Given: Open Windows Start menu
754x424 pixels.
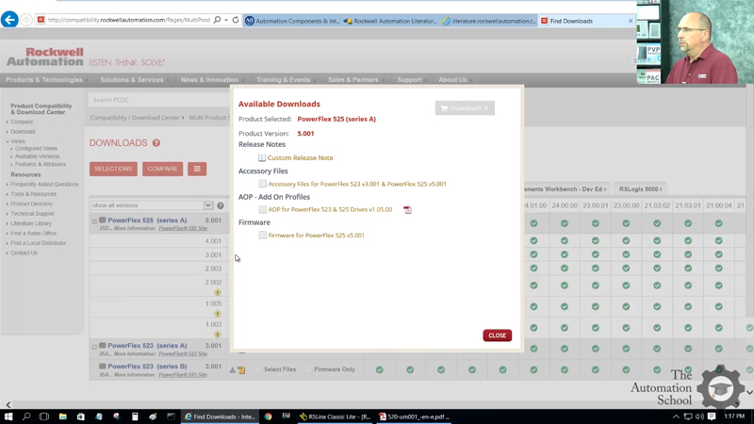Looking at the screenshot, I should click(x=8, y=416).
